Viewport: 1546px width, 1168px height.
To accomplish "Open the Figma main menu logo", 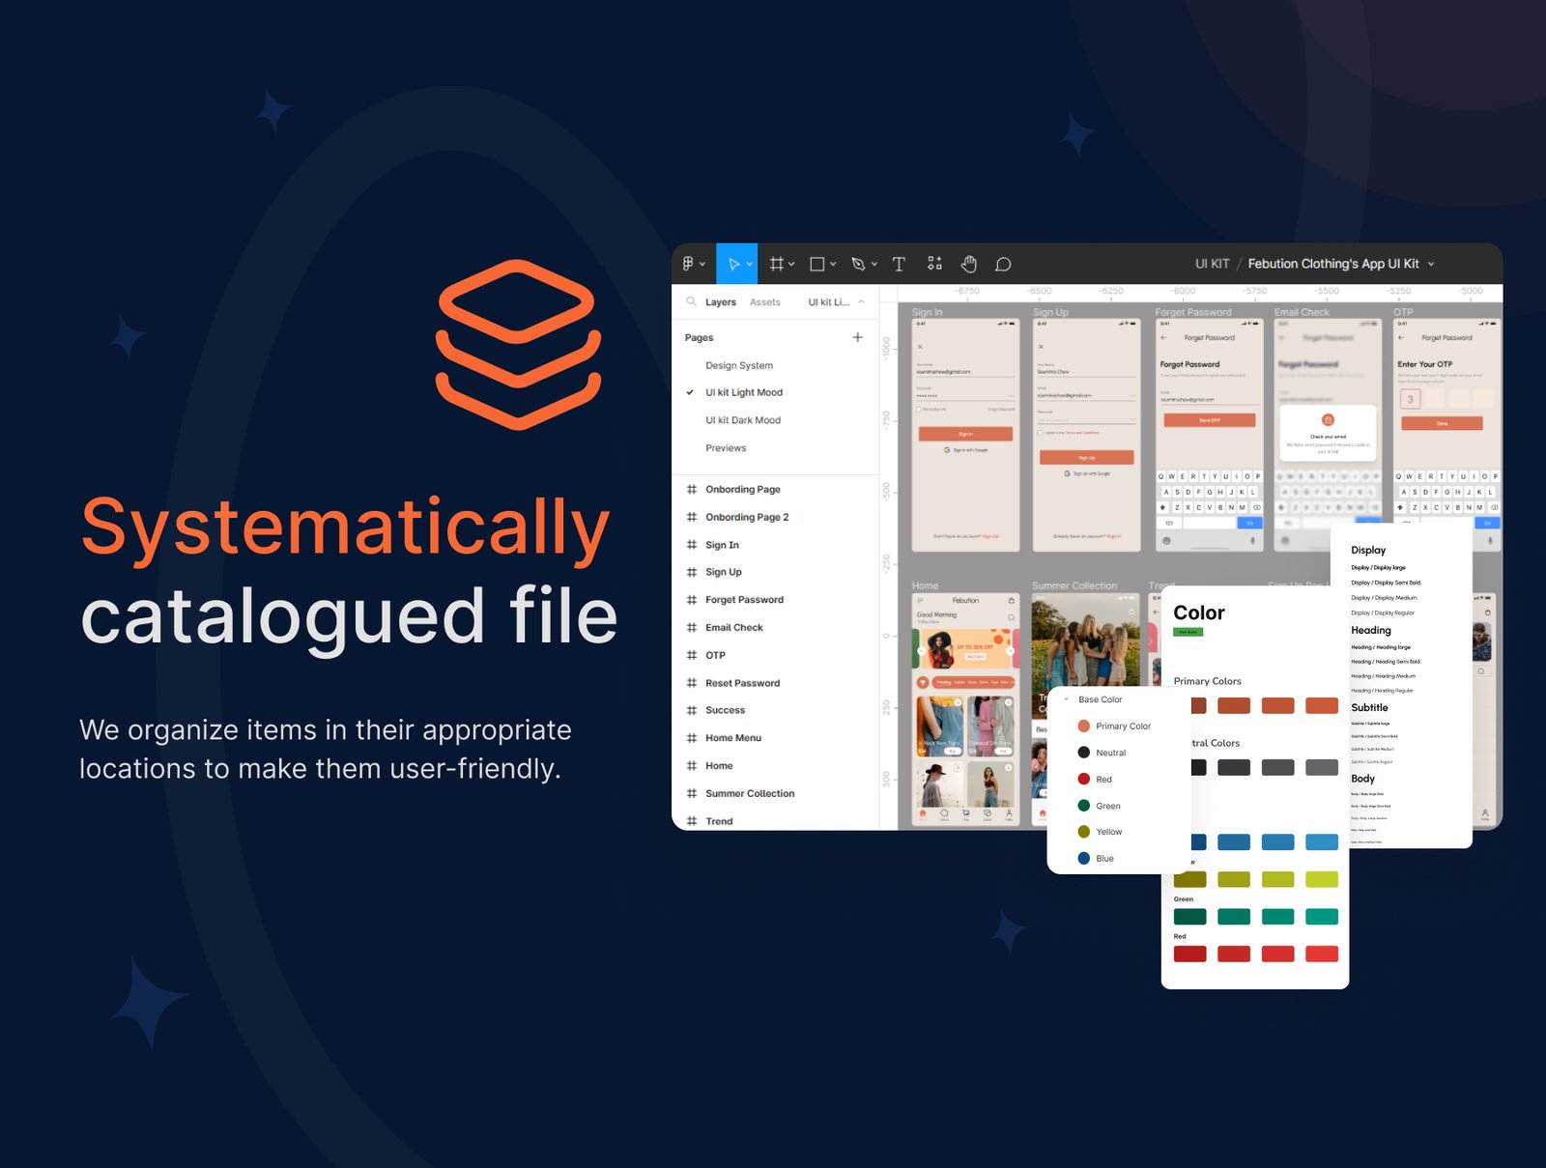I will (689, 264).
